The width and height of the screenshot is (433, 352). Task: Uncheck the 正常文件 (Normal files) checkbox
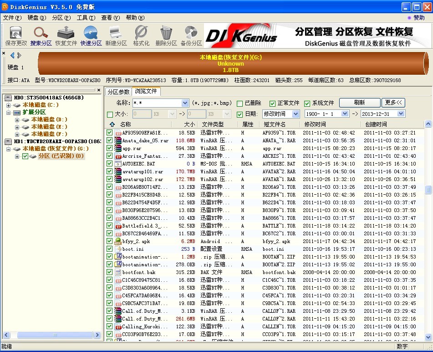[273, 104]
